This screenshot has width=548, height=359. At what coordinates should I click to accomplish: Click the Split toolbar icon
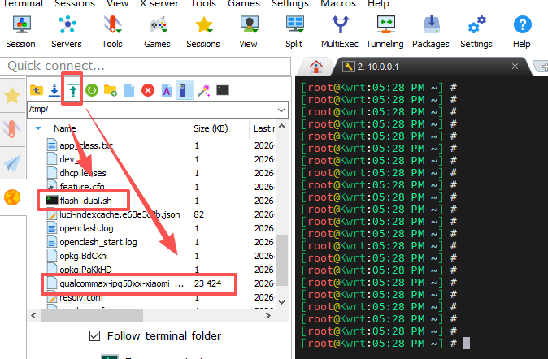pyautogui.click(x=294, y=32)
